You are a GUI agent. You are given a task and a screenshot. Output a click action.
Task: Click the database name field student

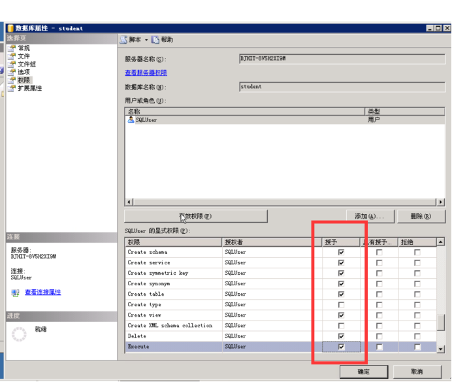[x=342, y=87]
